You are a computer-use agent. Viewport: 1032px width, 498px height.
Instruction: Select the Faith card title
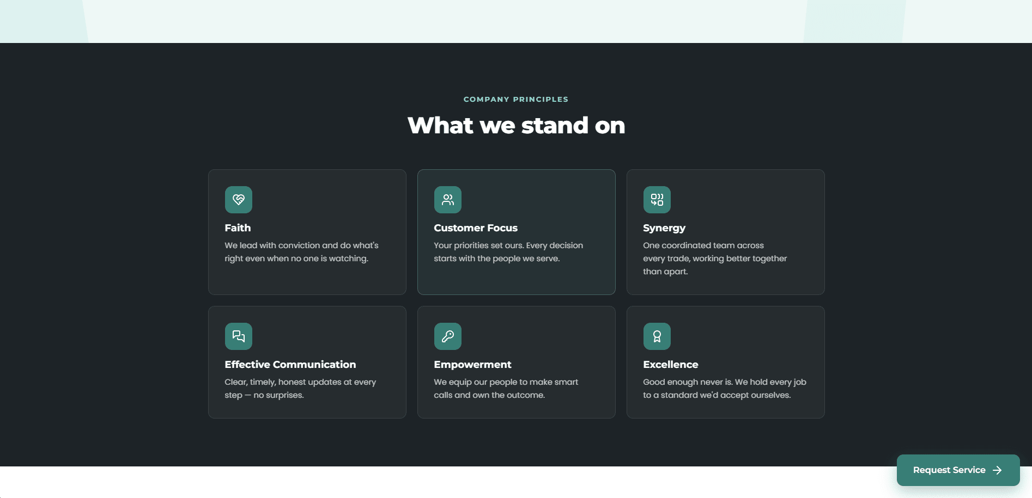point(238,228)
